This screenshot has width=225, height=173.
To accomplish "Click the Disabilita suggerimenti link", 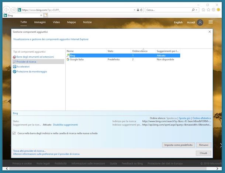I will click(65, 125).
